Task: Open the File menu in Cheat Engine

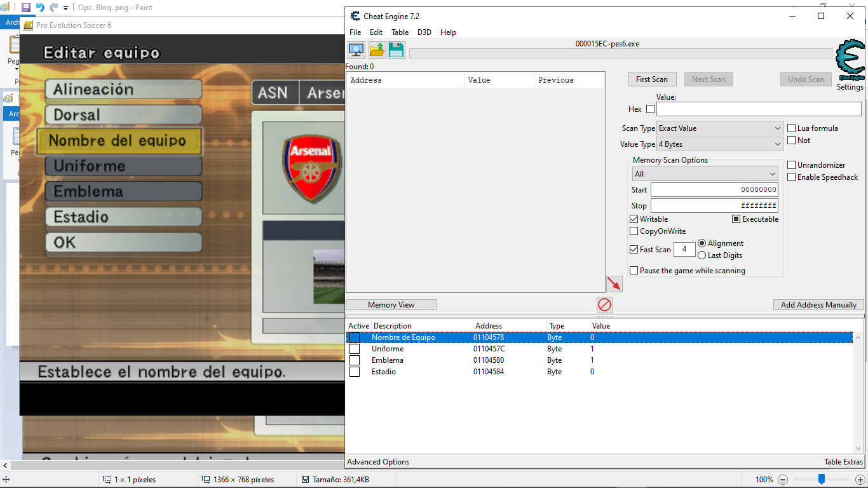Action: click(355, 32)
